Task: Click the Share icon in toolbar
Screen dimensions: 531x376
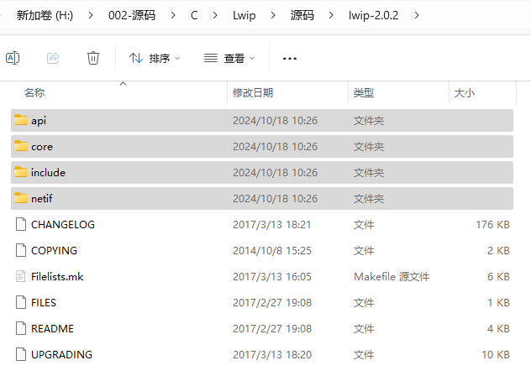Action: point(53,58)
